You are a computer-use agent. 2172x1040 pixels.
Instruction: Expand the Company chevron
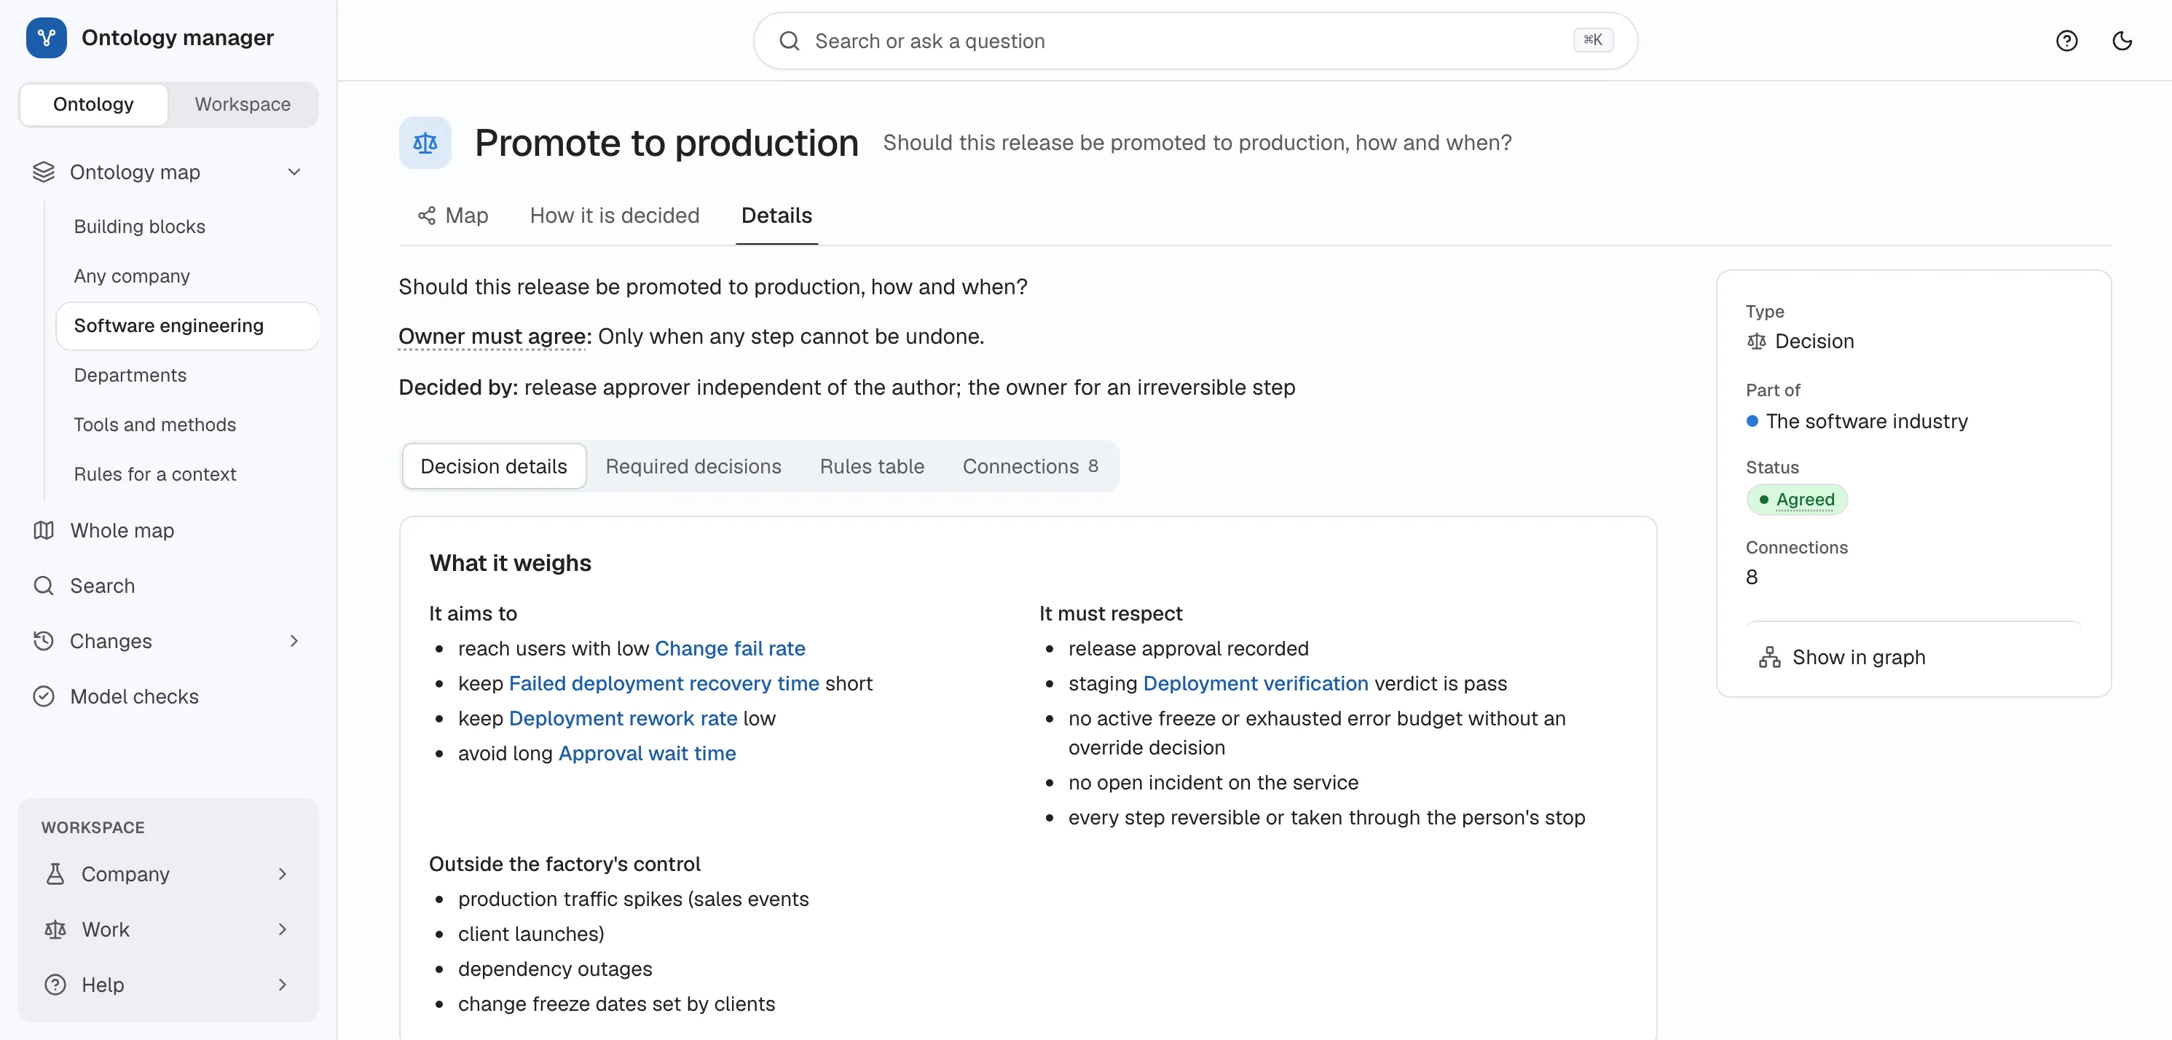click(283, 874)
